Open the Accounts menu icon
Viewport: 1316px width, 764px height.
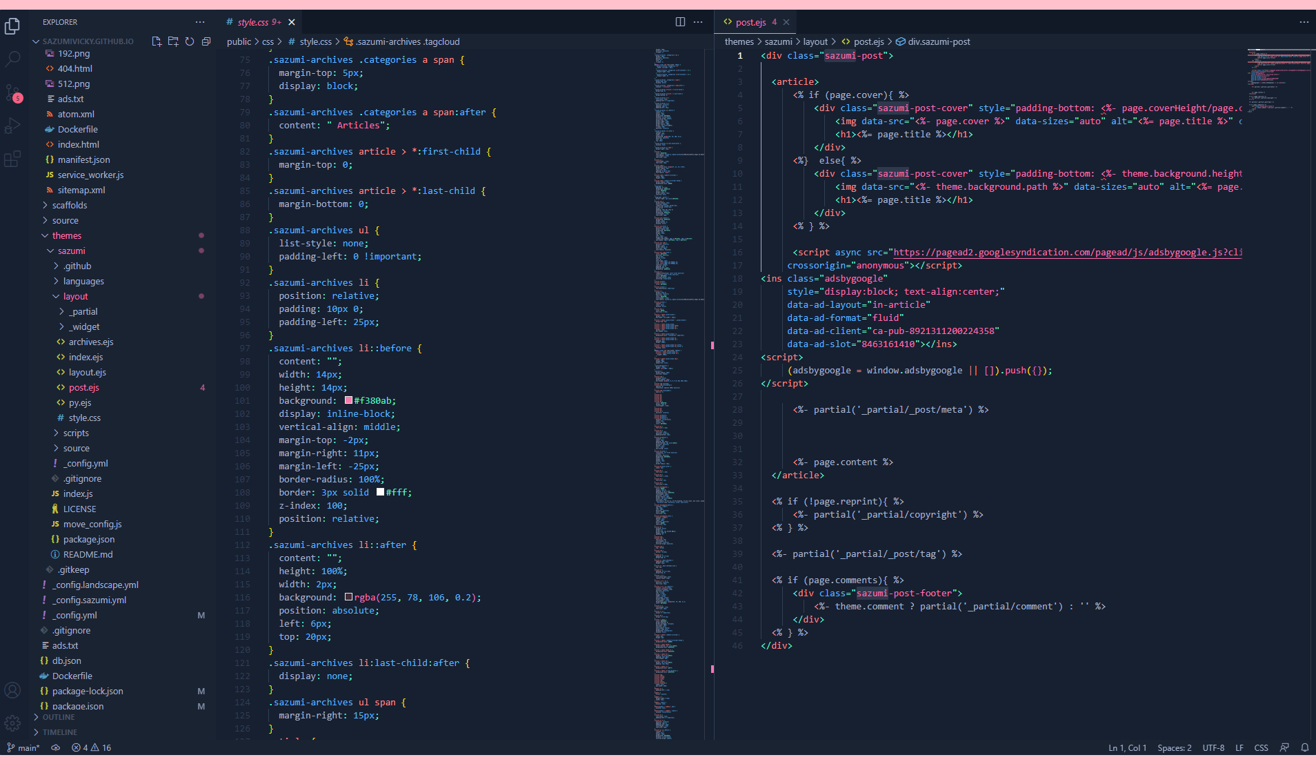tap(12, 690)
